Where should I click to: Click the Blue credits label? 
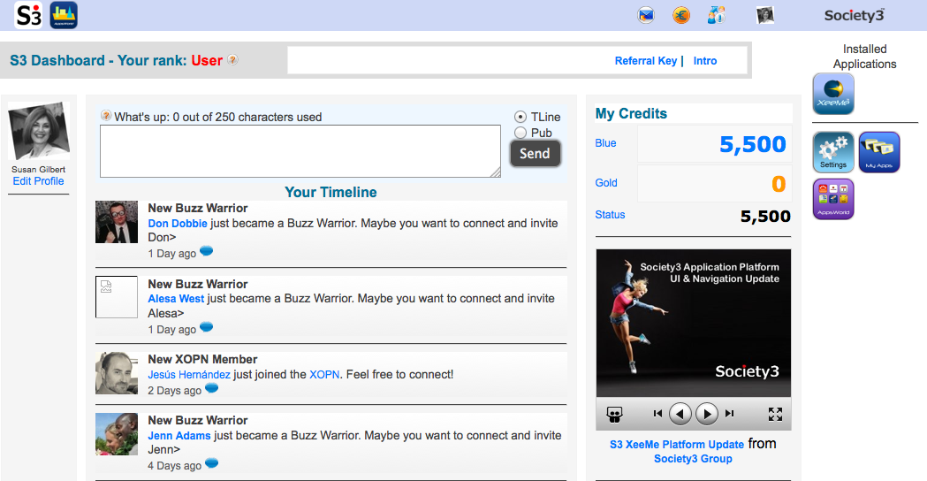pyautogui.click(x=605, y=143)
